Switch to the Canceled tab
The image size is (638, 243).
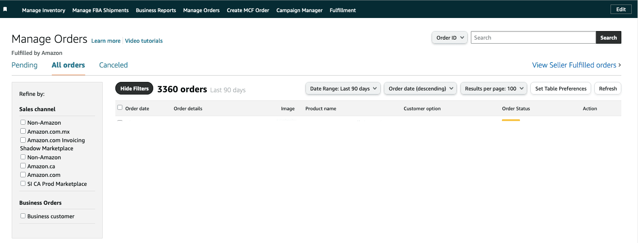114,65
